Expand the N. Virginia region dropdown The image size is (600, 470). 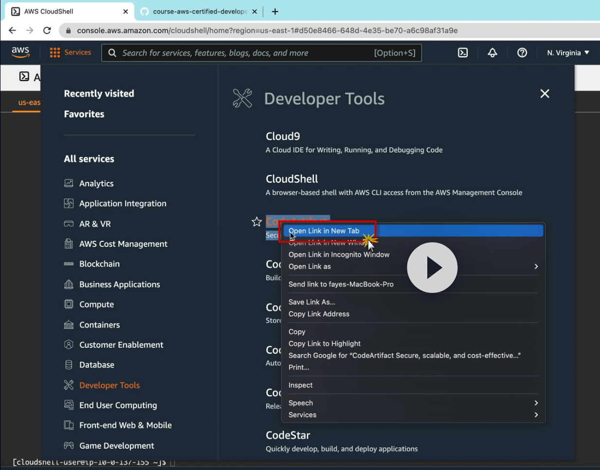pos(568,53)
